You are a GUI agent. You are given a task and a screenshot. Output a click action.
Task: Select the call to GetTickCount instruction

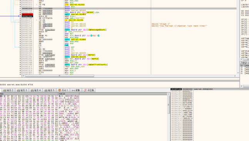coord(86,65)
